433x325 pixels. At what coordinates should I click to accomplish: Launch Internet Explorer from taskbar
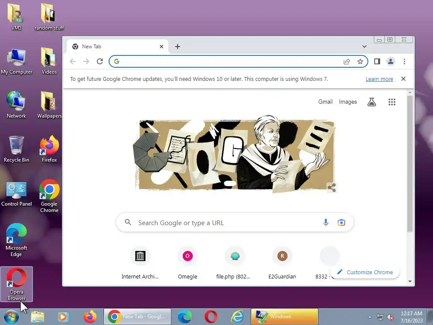237,317
